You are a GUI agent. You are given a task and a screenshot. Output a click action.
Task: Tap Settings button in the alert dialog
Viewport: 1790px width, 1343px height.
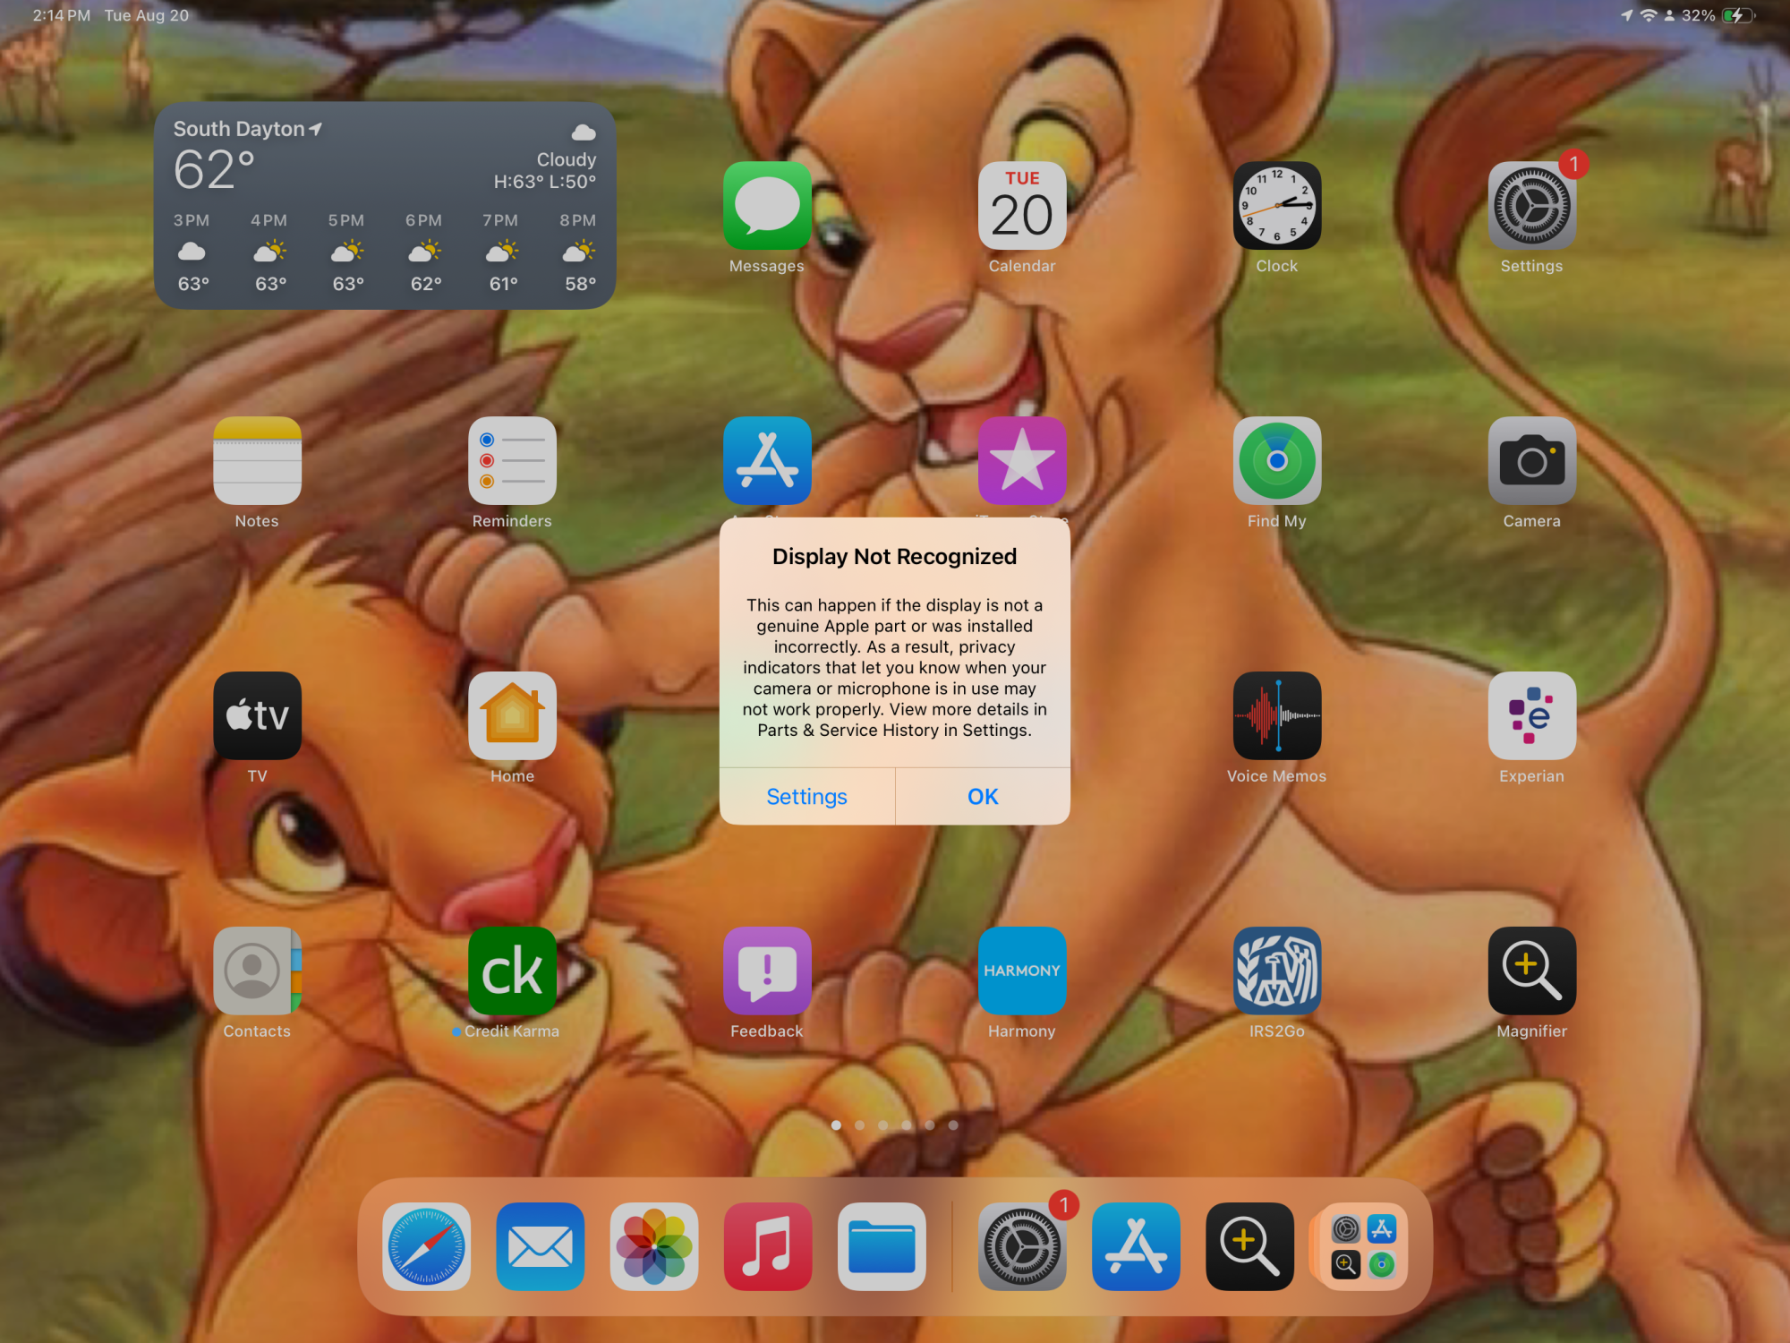(806, 796)
